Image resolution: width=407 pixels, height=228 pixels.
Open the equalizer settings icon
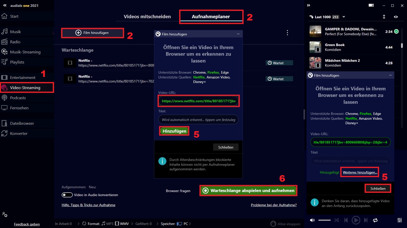[x=400, y=220]
